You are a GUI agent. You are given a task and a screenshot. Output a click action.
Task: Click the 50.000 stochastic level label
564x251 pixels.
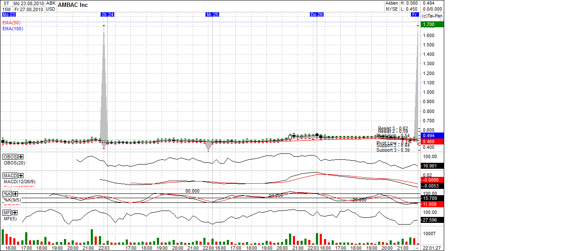tap(276, 195)
